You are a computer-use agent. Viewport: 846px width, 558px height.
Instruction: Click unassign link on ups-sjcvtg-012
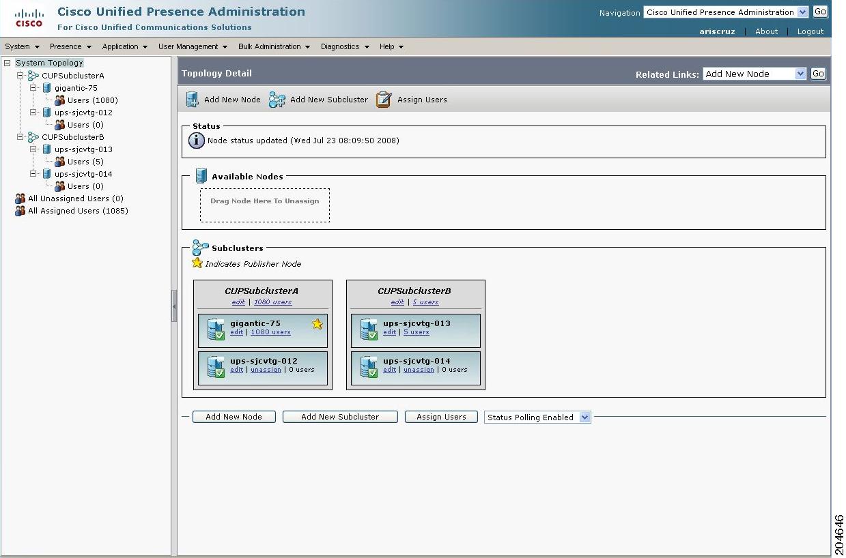(266, 370)
